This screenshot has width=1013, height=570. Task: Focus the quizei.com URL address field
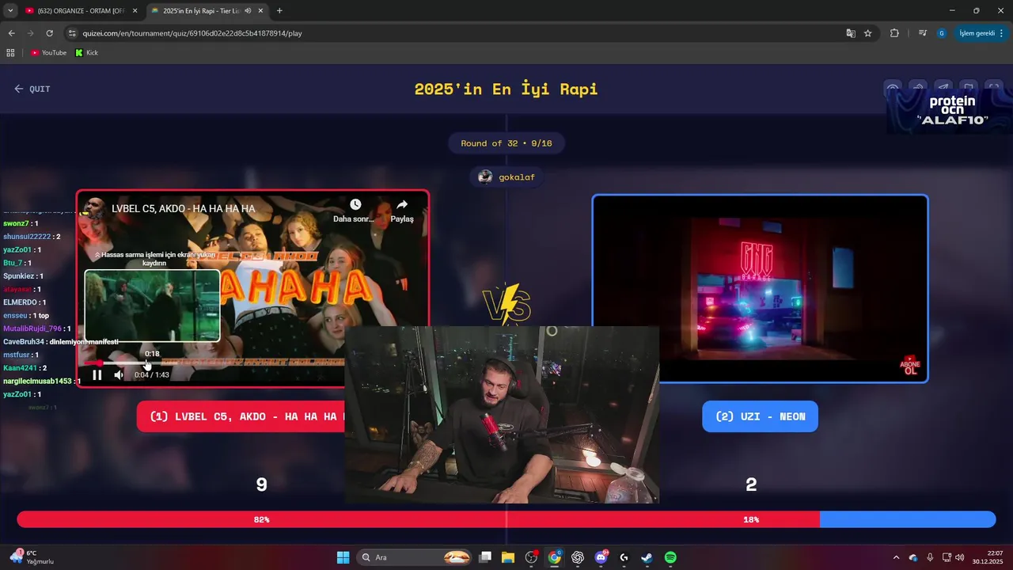(459, 33)
